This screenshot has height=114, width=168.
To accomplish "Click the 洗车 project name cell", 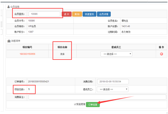I will point(62,54).
